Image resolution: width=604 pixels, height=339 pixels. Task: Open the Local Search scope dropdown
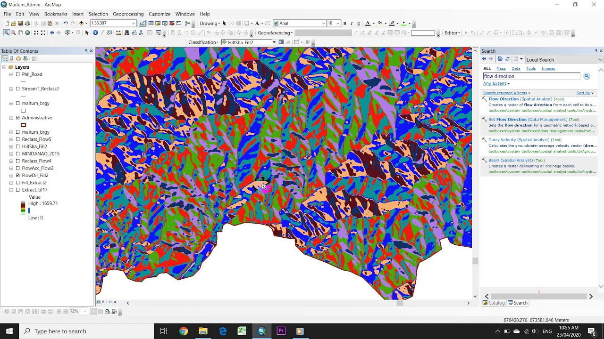(600, 60)
